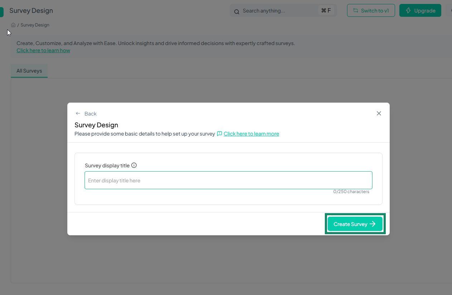Image resolution: width=452 pixels, height=295 pixels.
Task: Click the back arrow in the dialog
Action: [x=78, y=113]
